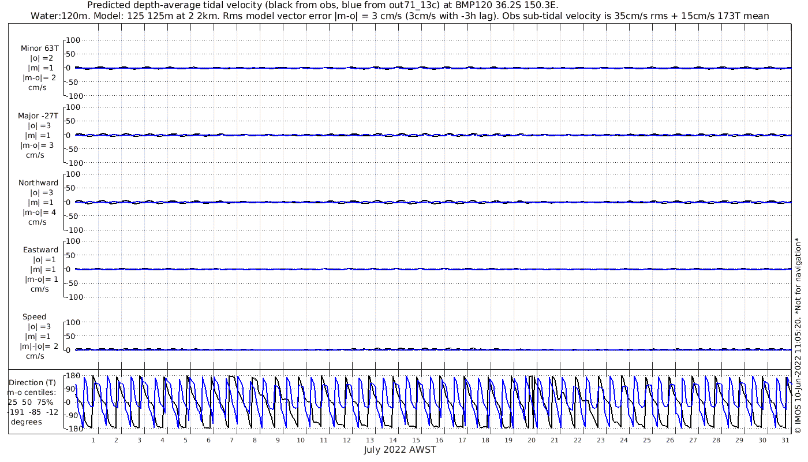This screenshot has width=808, height=462.
Task: Click day tick label '31' on x-axis
Action: coord(785,440)
